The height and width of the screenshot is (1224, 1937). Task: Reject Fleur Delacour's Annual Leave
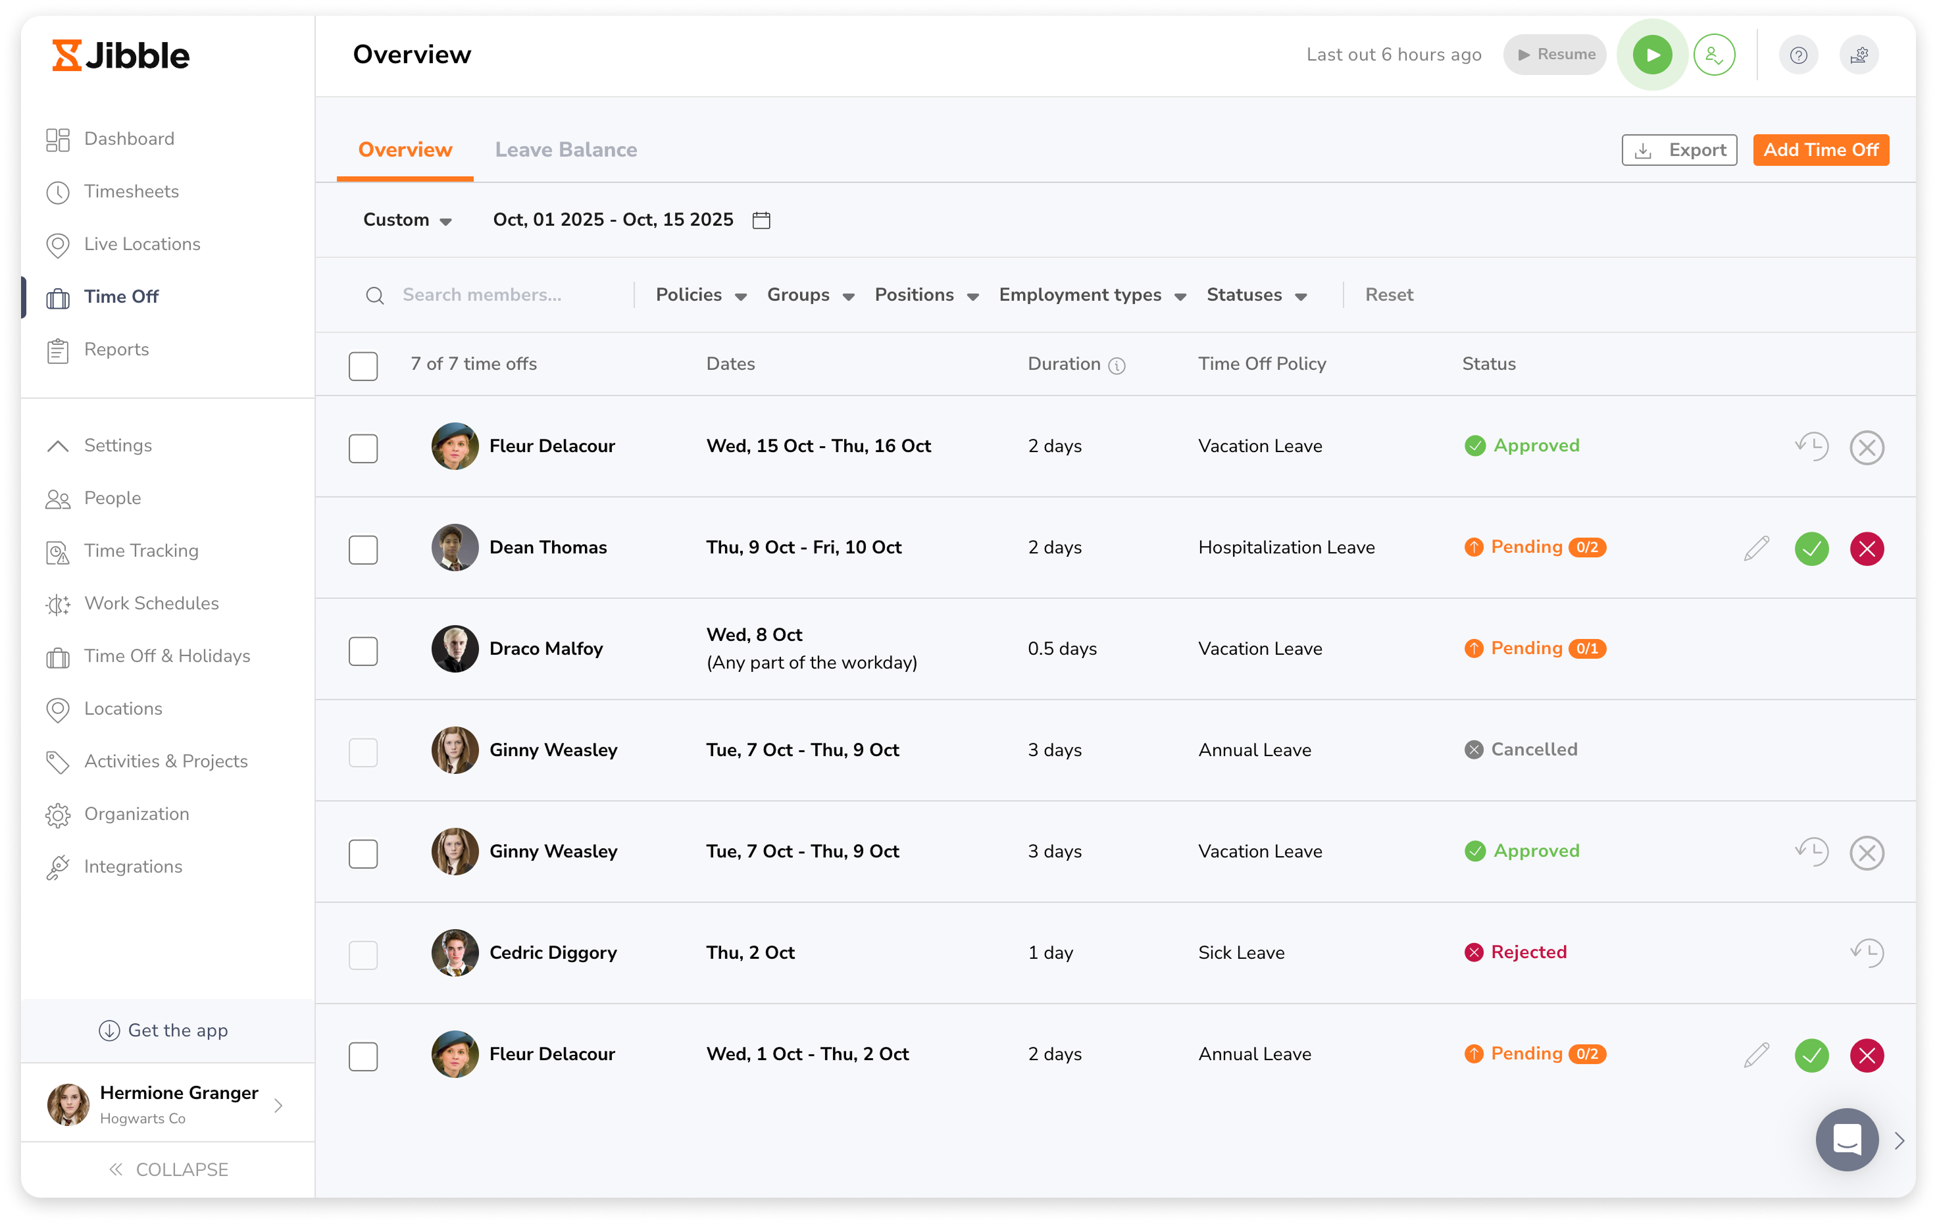(x=1867, y=1056)
